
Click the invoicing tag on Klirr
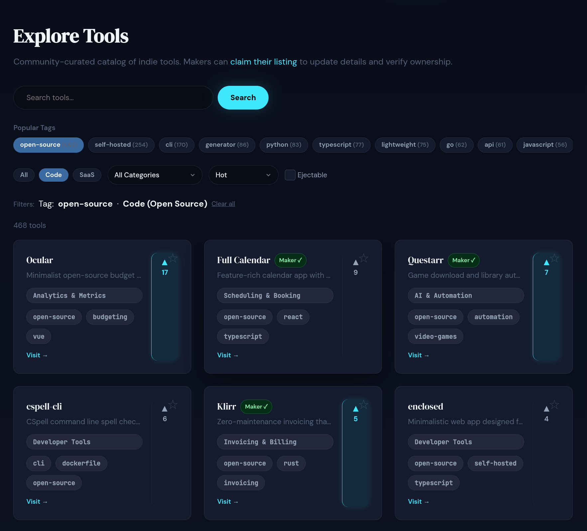point(241,483)
